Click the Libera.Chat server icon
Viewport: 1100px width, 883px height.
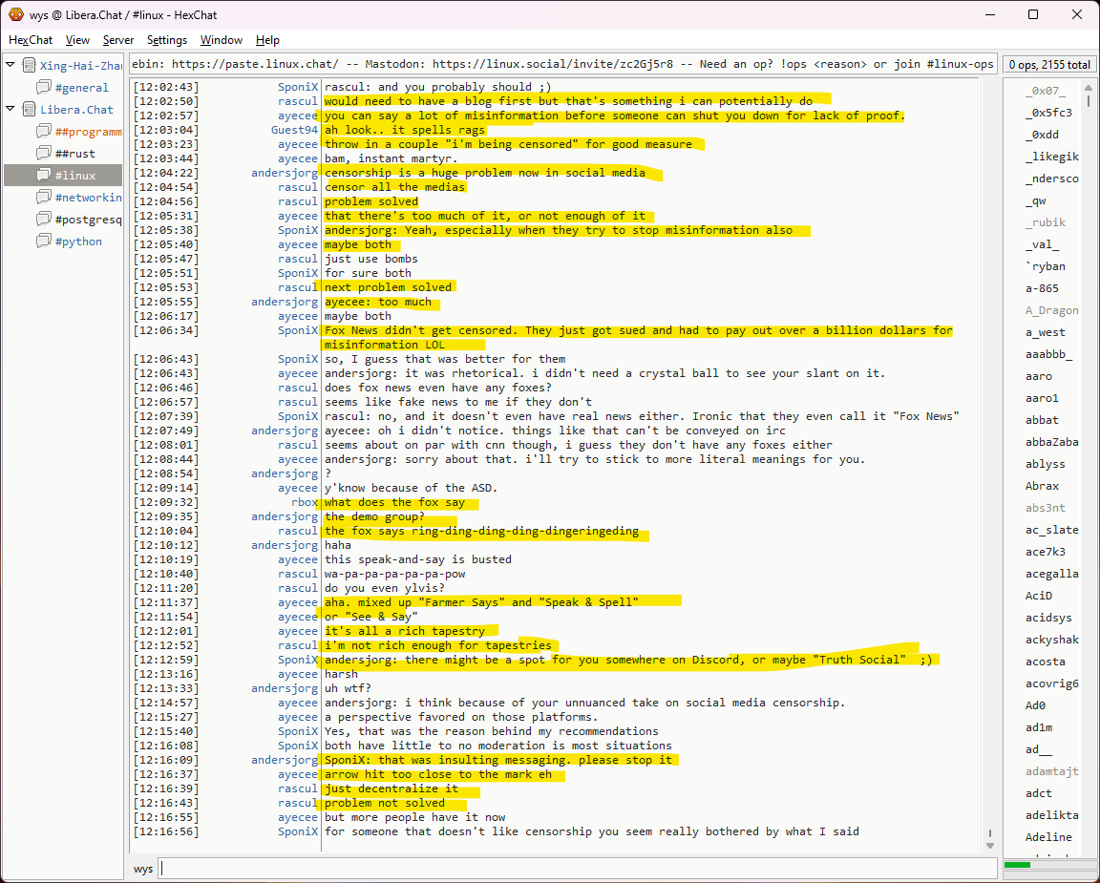coord(29,110)
